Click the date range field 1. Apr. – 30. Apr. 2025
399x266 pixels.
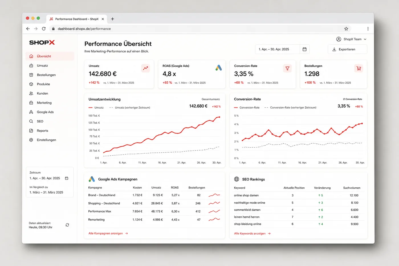(x=277, y=49)
